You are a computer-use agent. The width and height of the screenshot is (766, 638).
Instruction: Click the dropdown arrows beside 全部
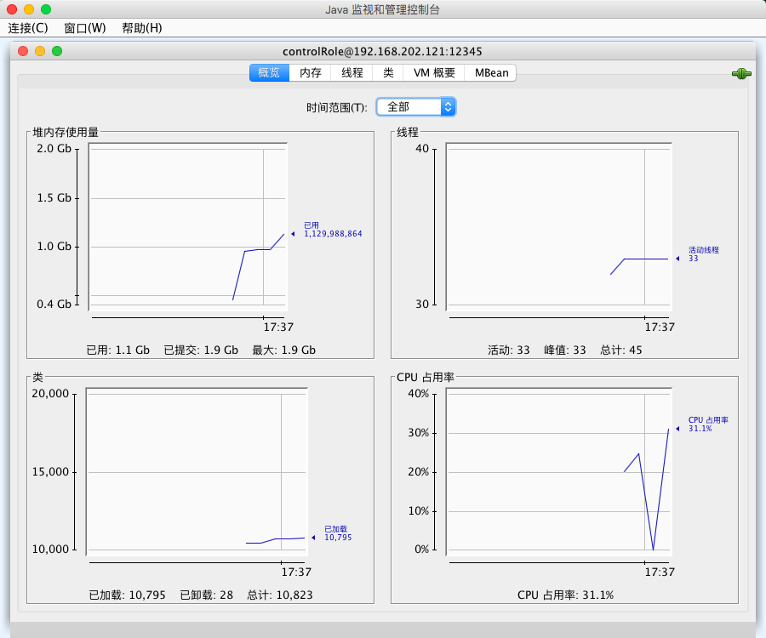(x=448, y=107)
